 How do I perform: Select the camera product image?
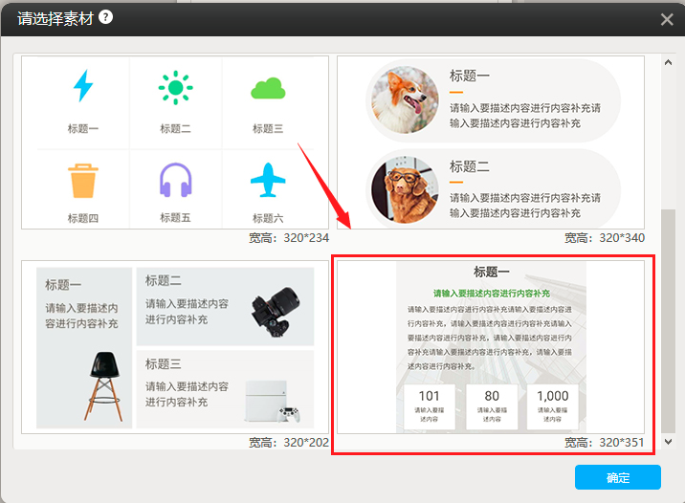click(x=275, y=310)
